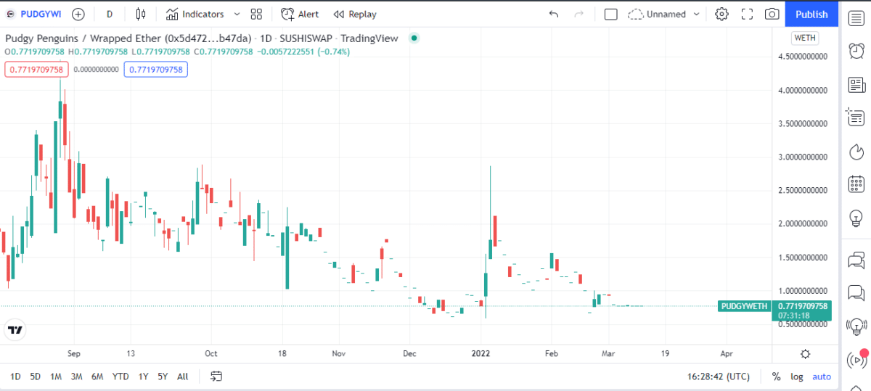Viewport: 871px width, 391px height.
Task: Click the TradingView logo on the chart
Action: coord(15,330)
